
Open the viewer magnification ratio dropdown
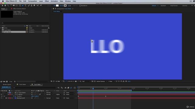pyautogui.click(x=58, y=81)
